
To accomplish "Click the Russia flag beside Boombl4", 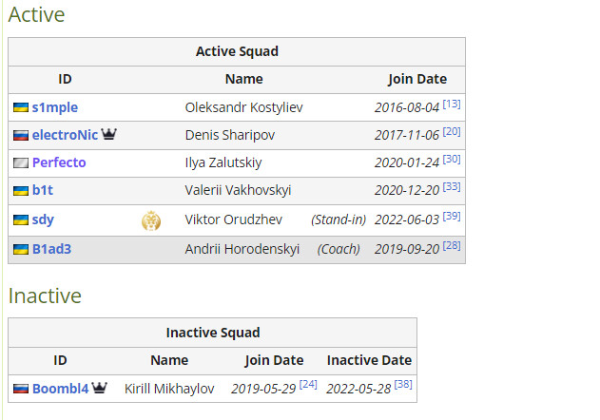I will (x=20, y=389).
